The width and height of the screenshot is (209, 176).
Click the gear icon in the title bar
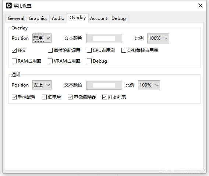tap(9, 6)
